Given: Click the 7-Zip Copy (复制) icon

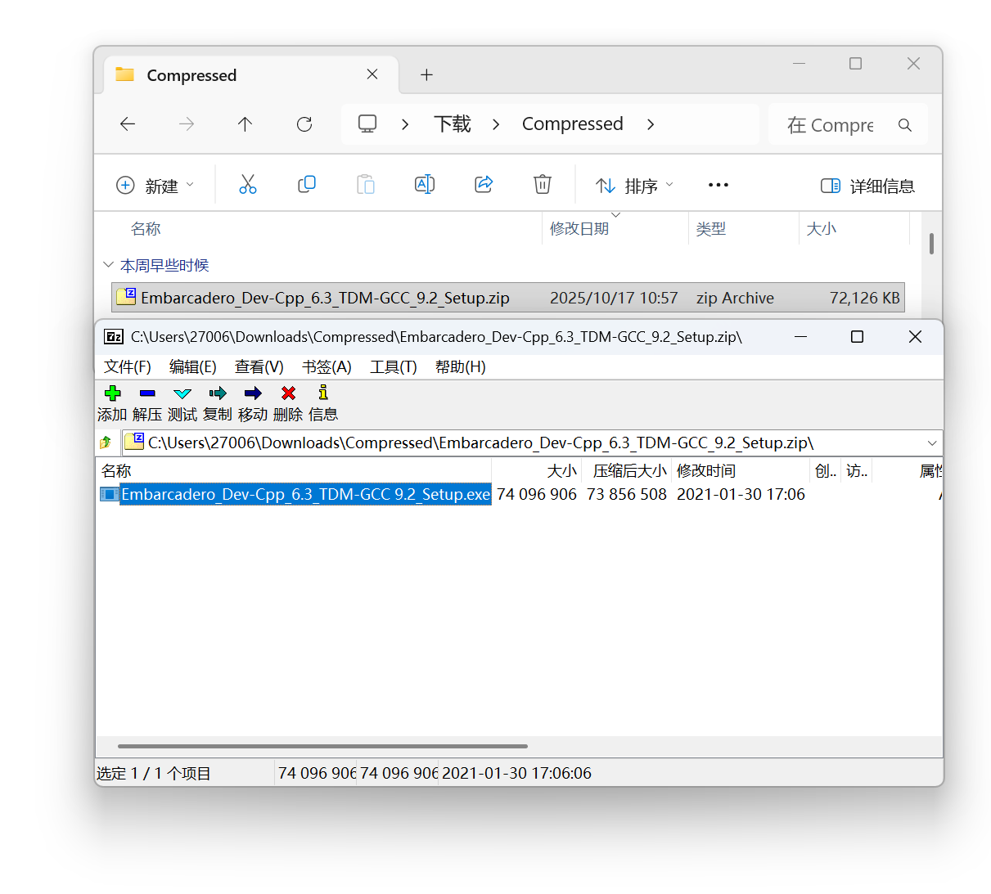Looking at the screenshot, I should tap(218, 393).
